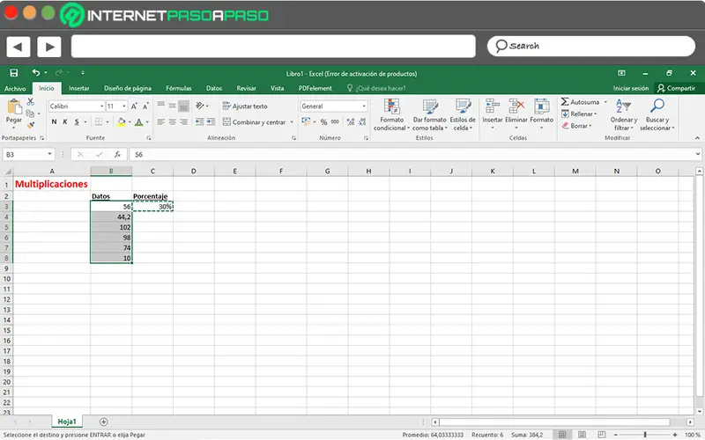The image size is (705, 440).
Task: Click the Save icon in quick access toolbar
Action: (x=14, y=73)
